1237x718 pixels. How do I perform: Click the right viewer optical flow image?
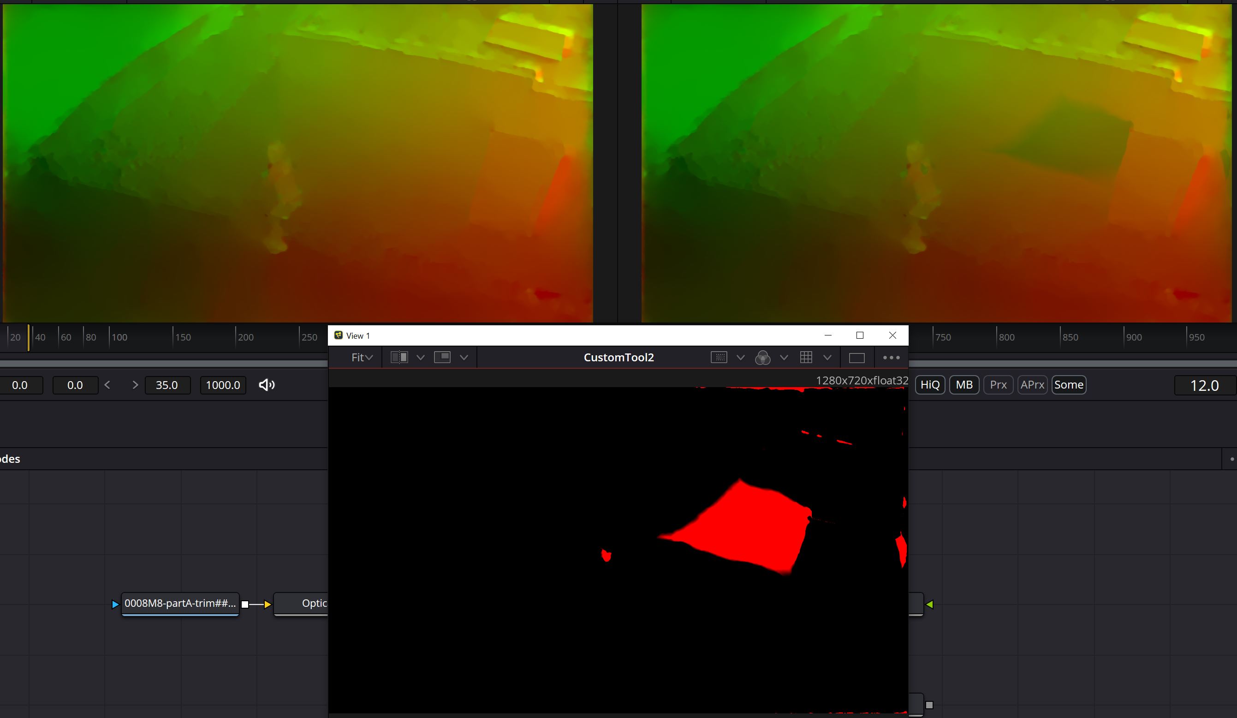pos(936,163)
